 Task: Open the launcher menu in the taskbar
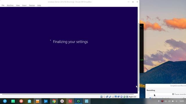[5, 101]
